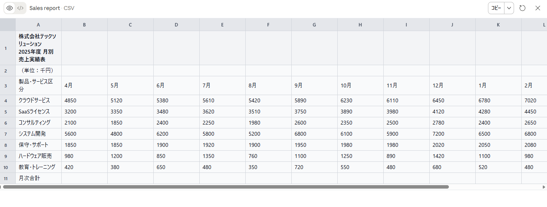Screen dimensions: 547x207
Task: Select row 4 header number
Action: (6, 101)
